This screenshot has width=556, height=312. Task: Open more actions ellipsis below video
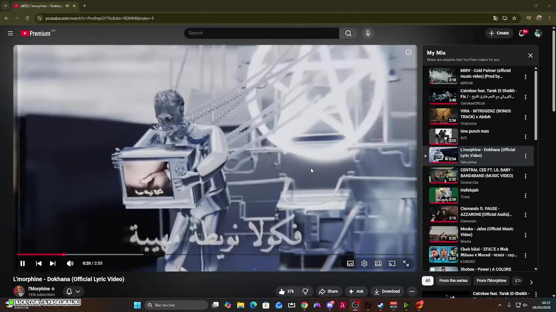(412, 291)
